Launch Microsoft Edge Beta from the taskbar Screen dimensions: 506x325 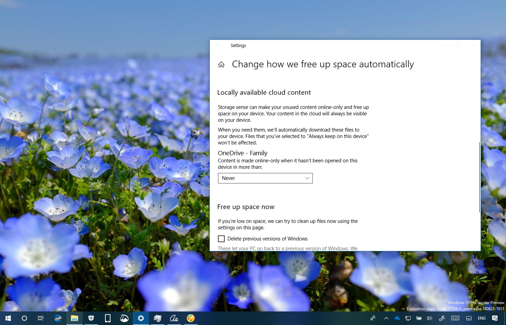(58, 318)
